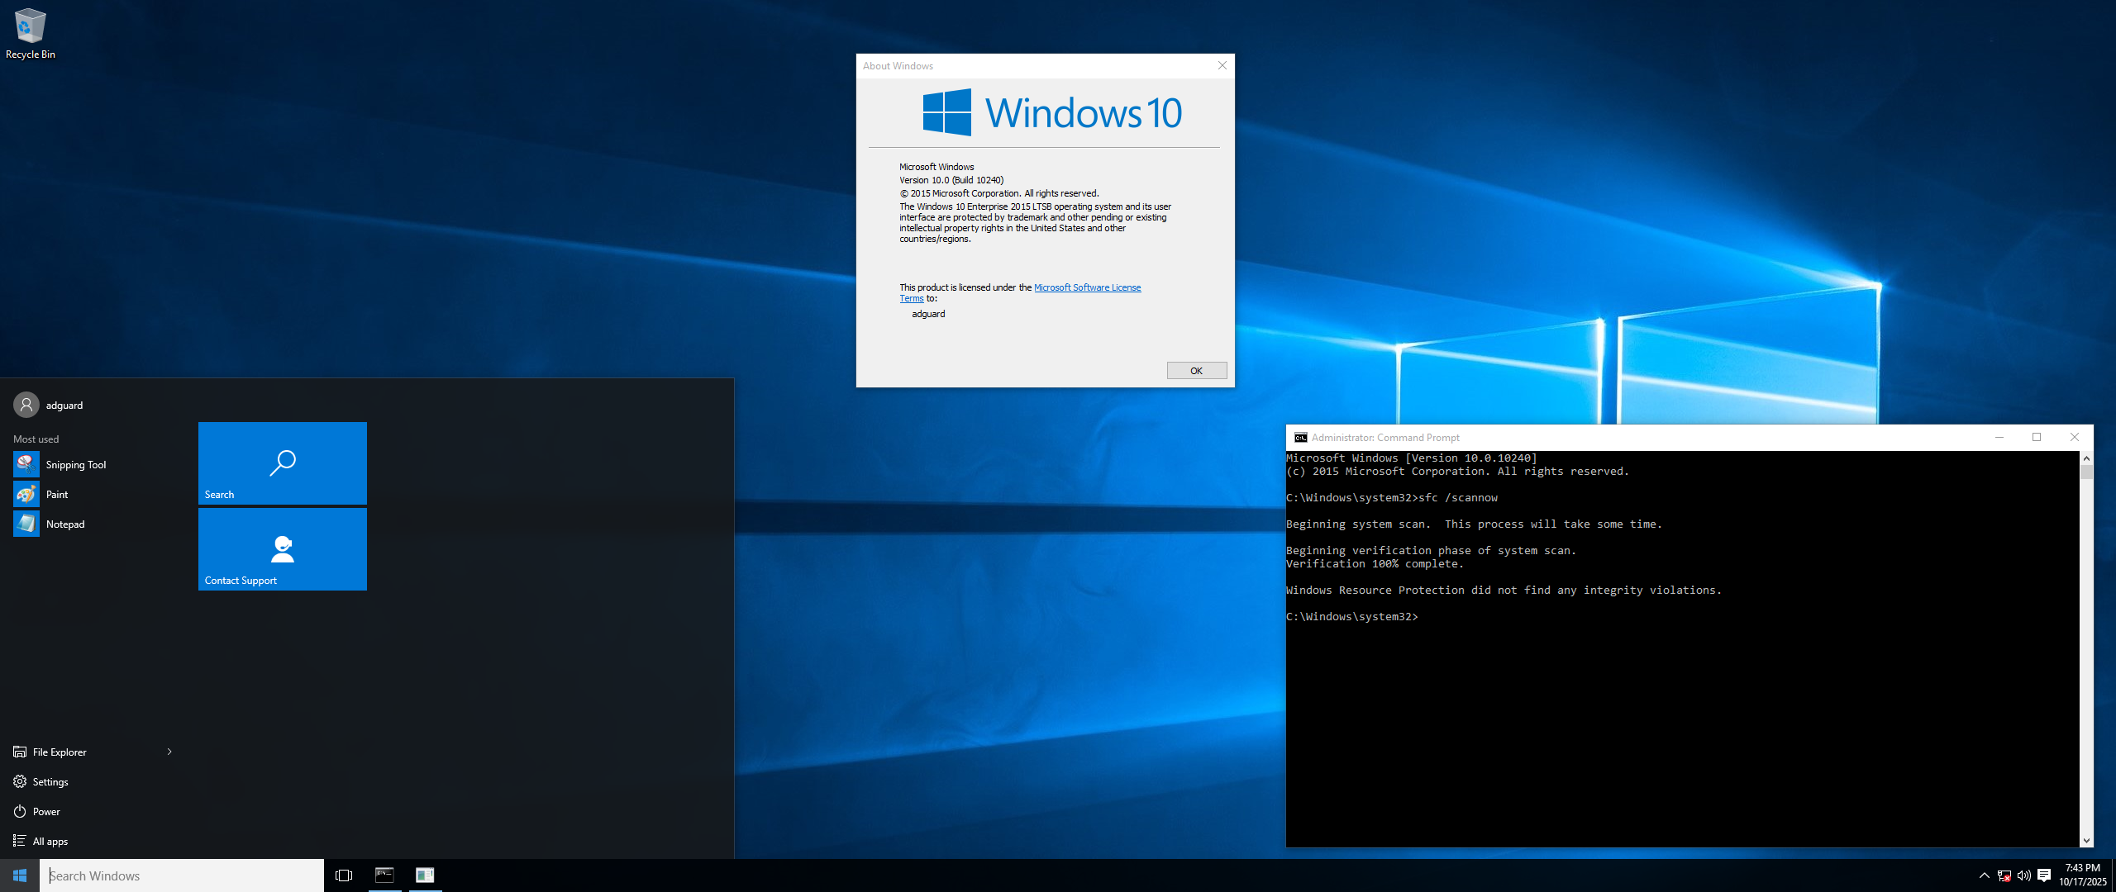
Task: Launch Snipping Tool from Most used
Action: [75, 465]
